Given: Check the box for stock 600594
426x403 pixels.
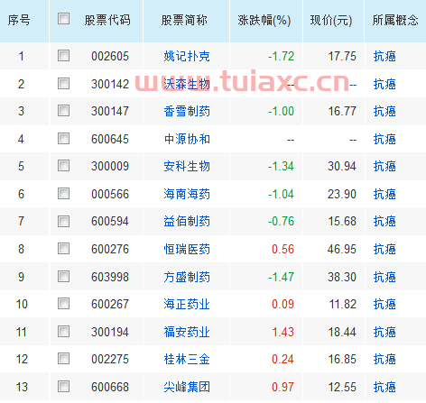Looking at the screenshot, I should (63, 221).
